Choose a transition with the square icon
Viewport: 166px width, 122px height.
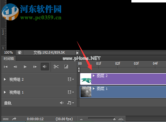coord(66,67)
